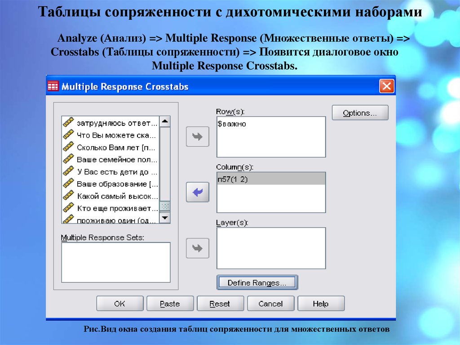
Task: Click the blue back arrow next to Column(s)
Action: click(198, 192)
